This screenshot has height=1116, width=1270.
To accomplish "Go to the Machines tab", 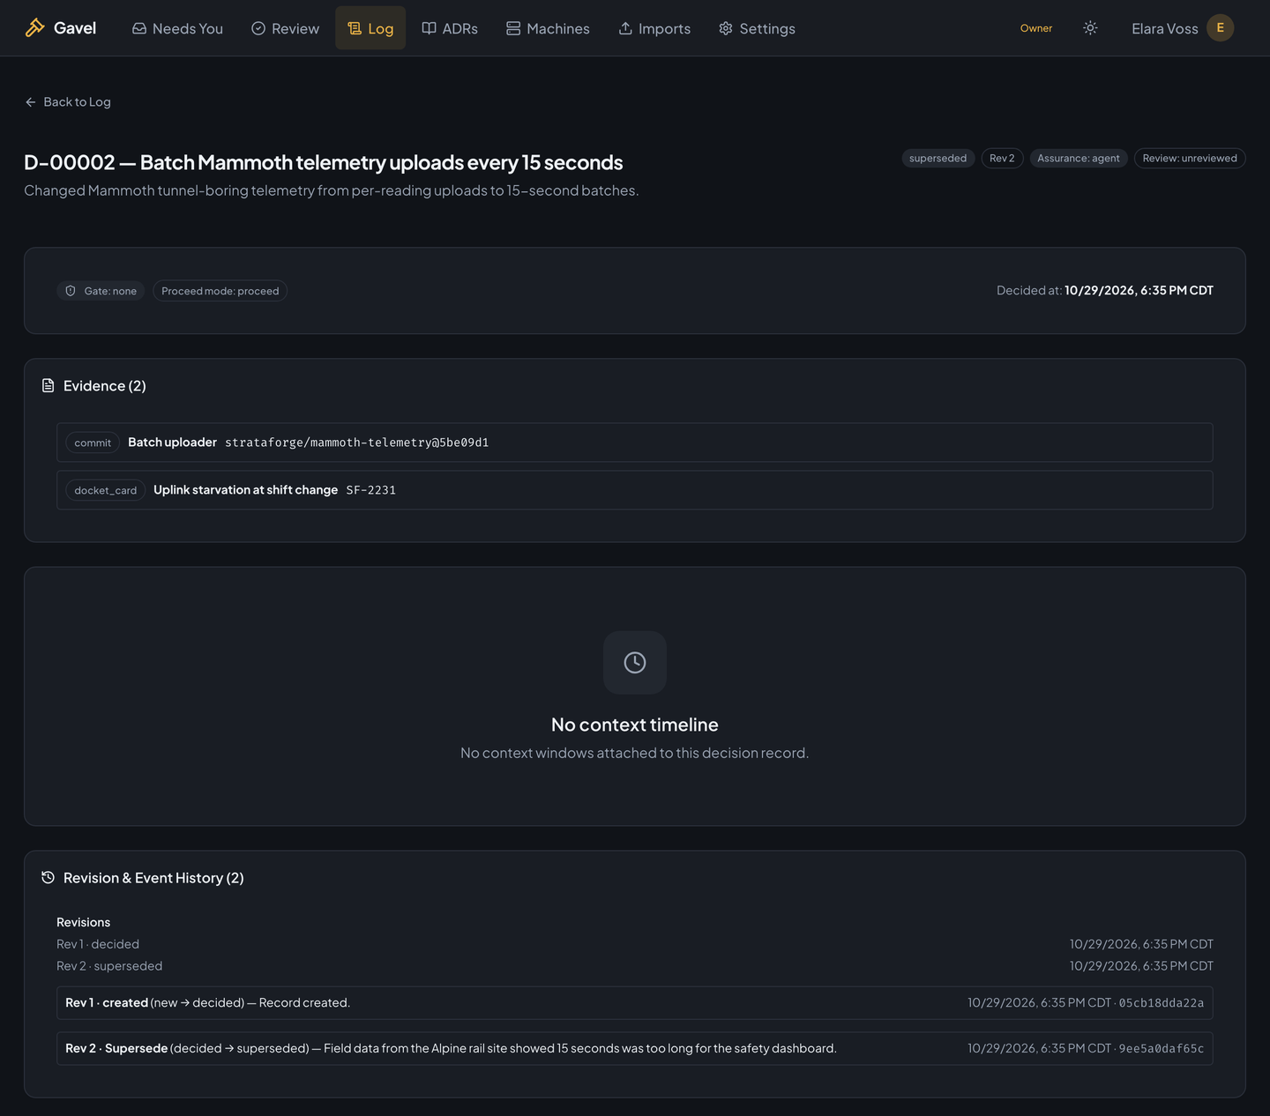I will 548,28.
